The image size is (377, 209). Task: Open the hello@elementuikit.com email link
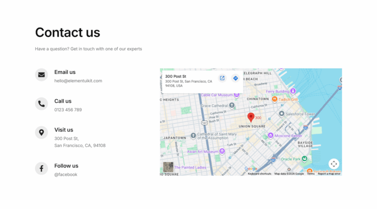[78, 81]
